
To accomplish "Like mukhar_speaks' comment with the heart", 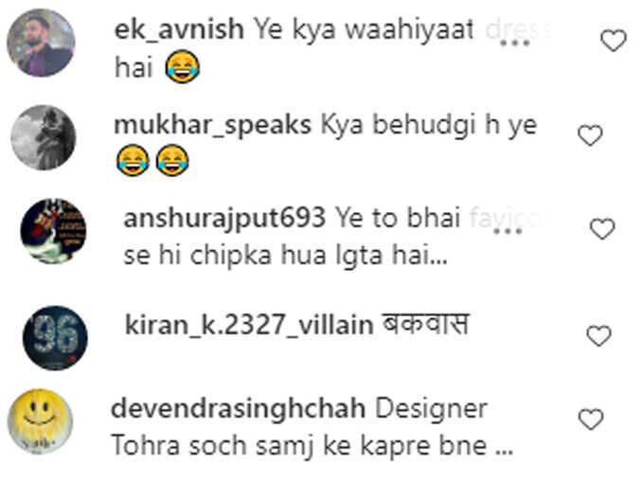I will pyautogui.click(x=590, y=135).
